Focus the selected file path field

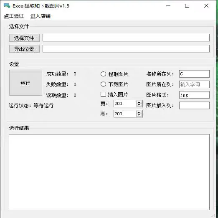(126, 38)
